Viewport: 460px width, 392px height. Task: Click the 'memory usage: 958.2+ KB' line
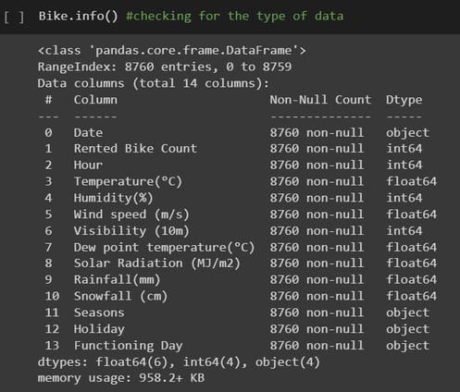121,378
